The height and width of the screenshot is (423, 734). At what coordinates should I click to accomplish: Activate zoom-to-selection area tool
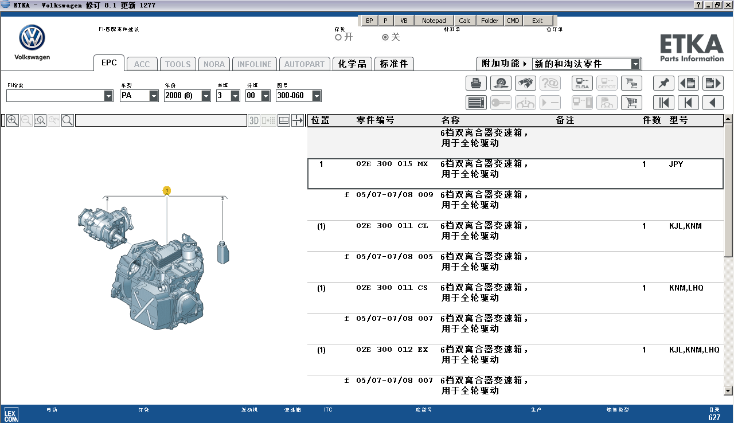pos(40,120)
